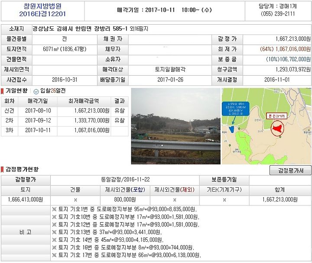Click the 보존등기일 header cell
312x263 pixels.
(x=224, y=180)
